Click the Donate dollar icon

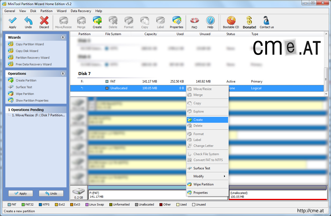pyautogui.click(x=250, y=21)
